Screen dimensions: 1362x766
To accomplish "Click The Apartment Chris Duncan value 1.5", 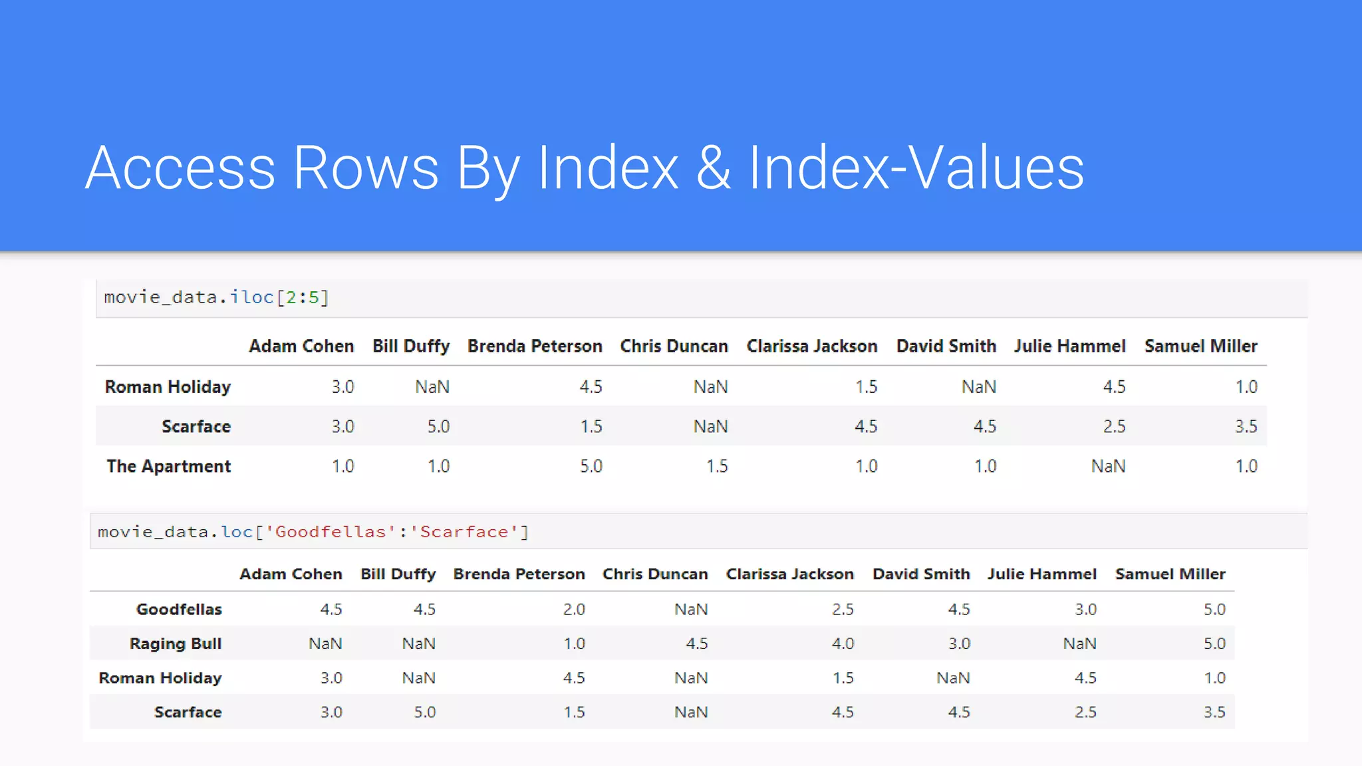I will point(718,466).
